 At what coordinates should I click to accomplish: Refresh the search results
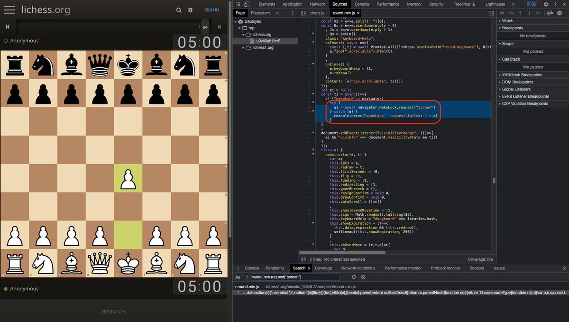[x=354, y=277]
